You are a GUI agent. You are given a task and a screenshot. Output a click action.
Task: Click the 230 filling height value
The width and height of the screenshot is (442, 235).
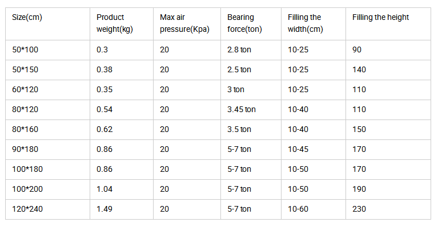click(359, 209)
